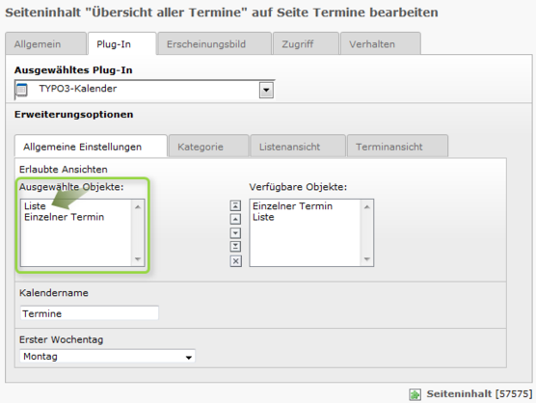Viewport: 536px width, 403px height.
Task: Select Liste in Ausgewählte Objekte
Action: tap(35, 206)
